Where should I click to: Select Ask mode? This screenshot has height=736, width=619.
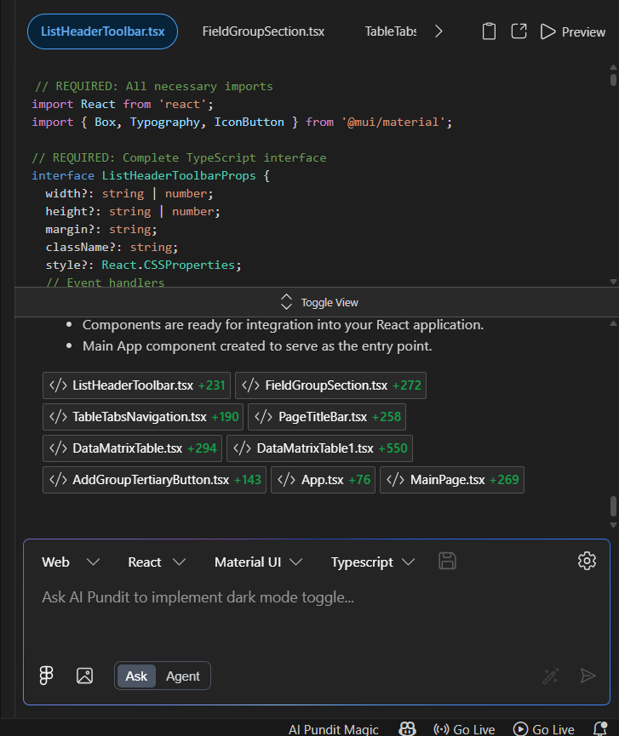pos(136,676)
